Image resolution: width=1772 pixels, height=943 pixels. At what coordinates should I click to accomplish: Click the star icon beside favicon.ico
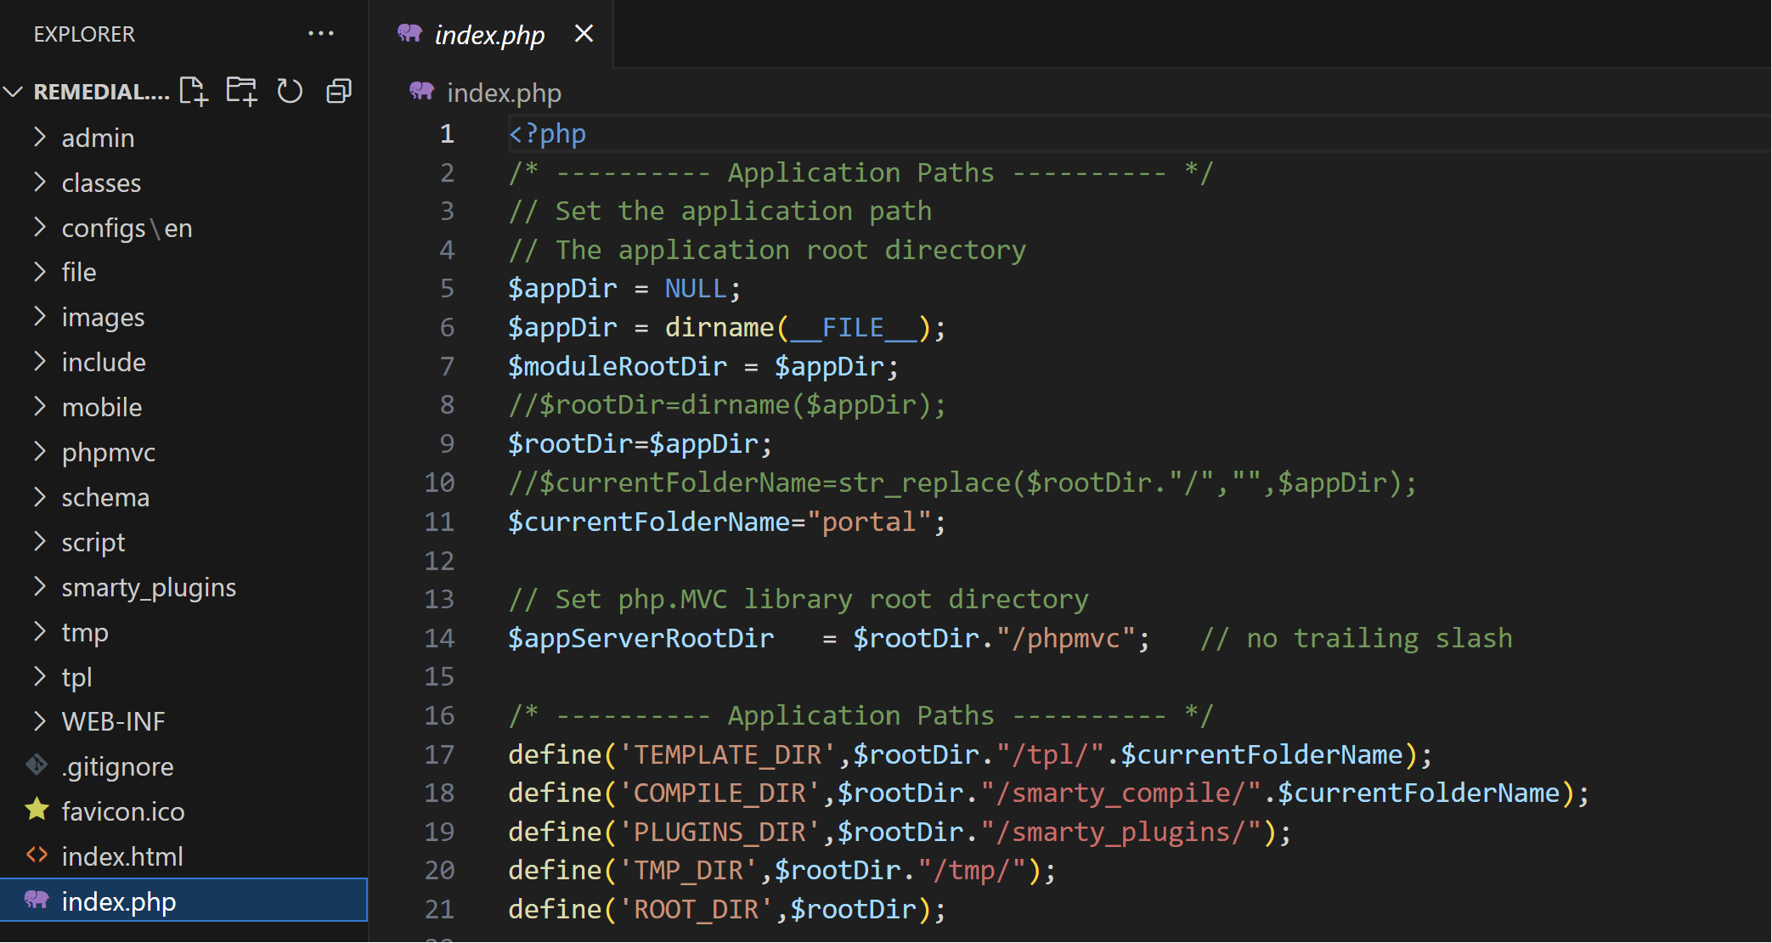point(37,810)
